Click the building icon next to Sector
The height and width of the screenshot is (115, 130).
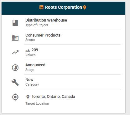15,37
